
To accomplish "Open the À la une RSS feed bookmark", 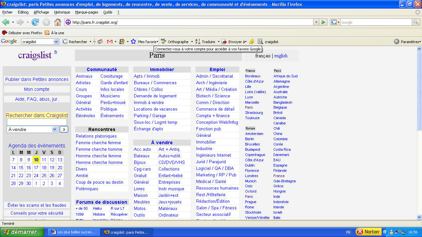I will pos(54,33).
